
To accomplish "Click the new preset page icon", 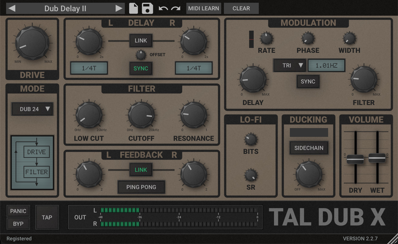I will (133, 8).
